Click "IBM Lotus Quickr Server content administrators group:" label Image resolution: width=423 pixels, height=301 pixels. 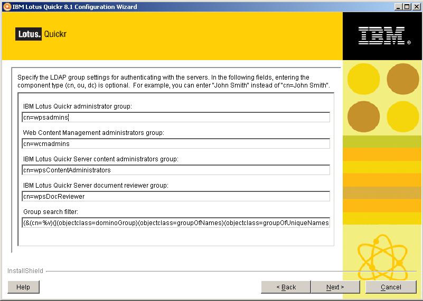point(101,159)
